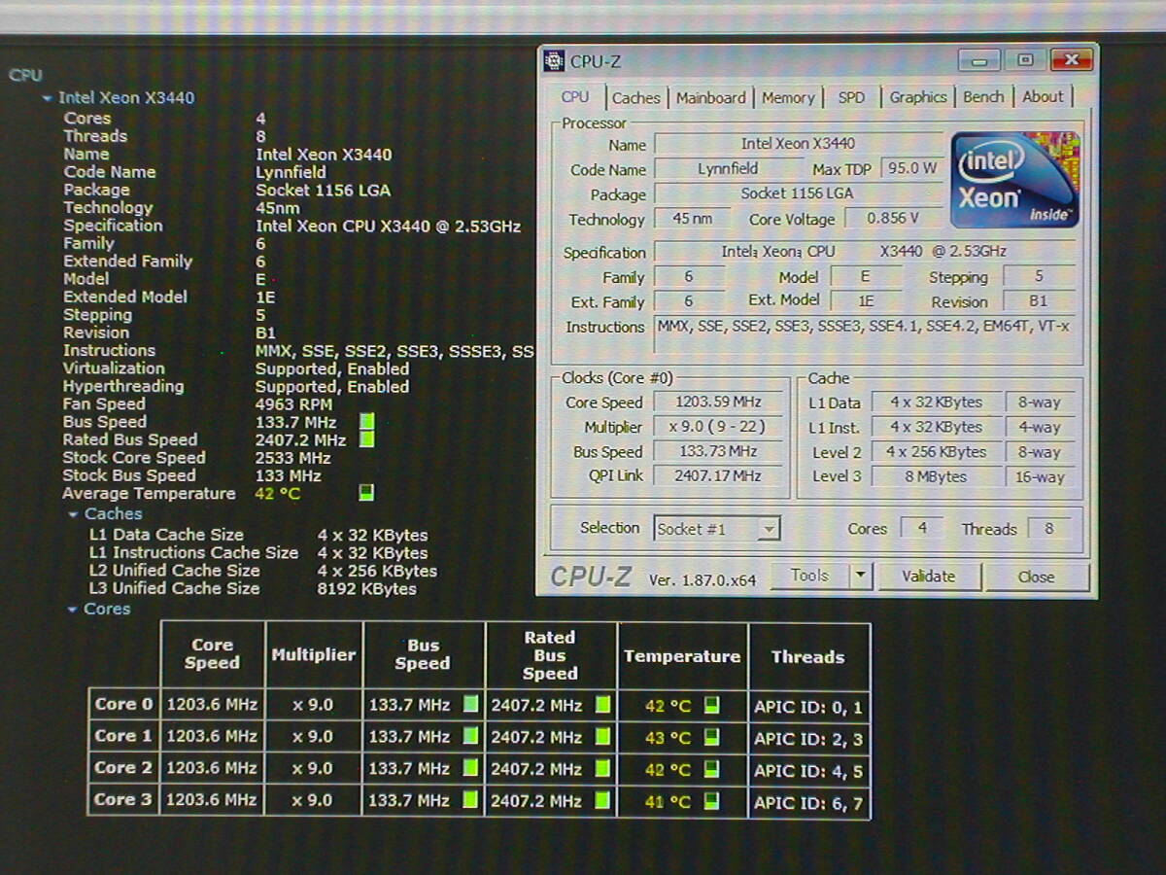This screenshot has height=875, width=1166.
Task: Click the CPU-Z title bar app icon
Action: 554,61
